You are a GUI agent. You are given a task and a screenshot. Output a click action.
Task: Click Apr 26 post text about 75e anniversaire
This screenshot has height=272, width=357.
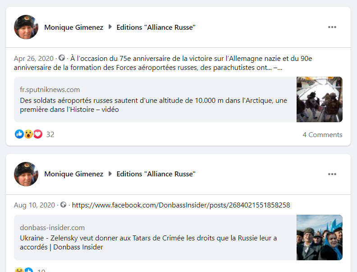click(163, 63)
